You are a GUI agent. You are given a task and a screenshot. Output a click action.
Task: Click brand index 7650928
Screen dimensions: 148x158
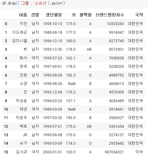pyautogui.click(x=116, y=58)
